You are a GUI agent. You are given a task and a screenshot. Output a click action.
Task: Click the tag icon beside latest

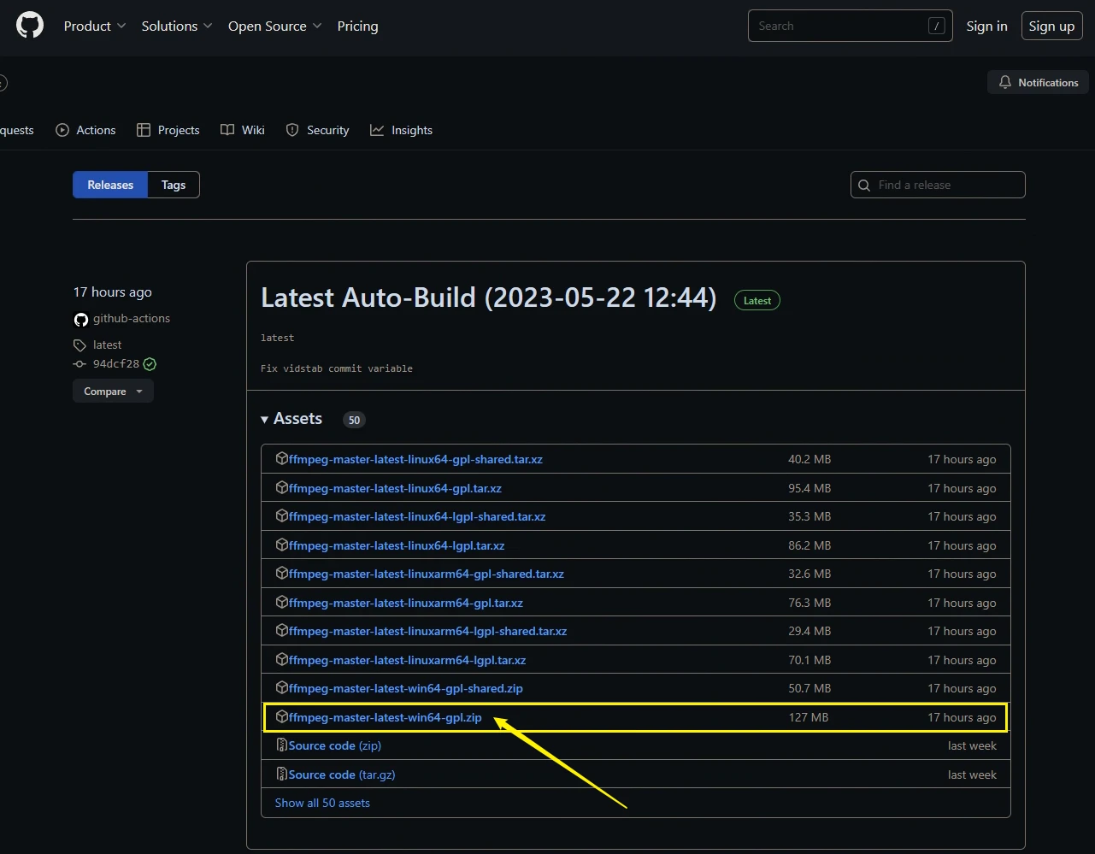click(80, 345)
